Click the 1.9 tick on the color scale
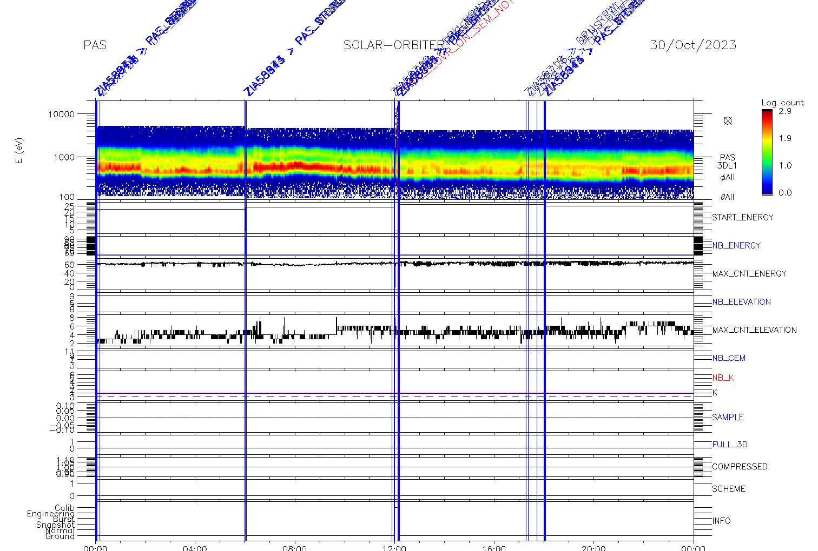Viewport: 818px width, 551px height. 785,138
